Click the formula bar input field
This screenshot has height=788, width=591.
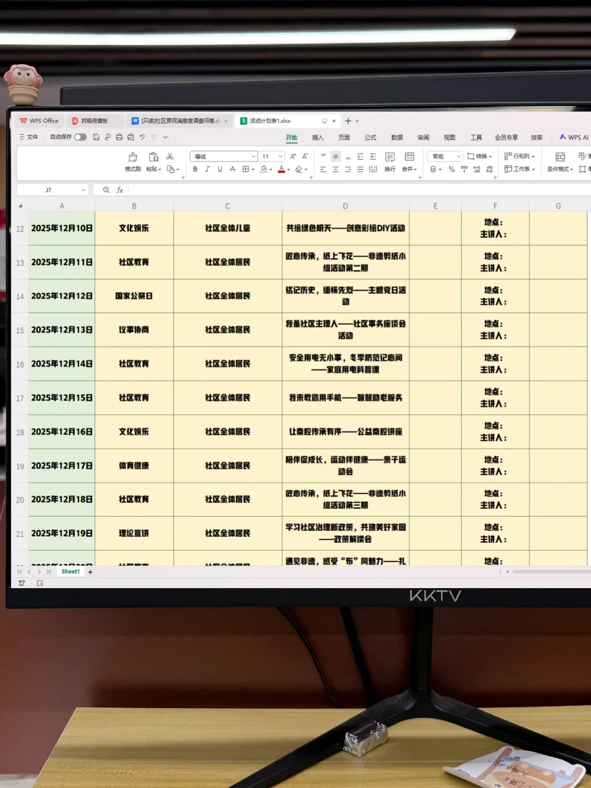pyautogui.click(x=360, y=190)
